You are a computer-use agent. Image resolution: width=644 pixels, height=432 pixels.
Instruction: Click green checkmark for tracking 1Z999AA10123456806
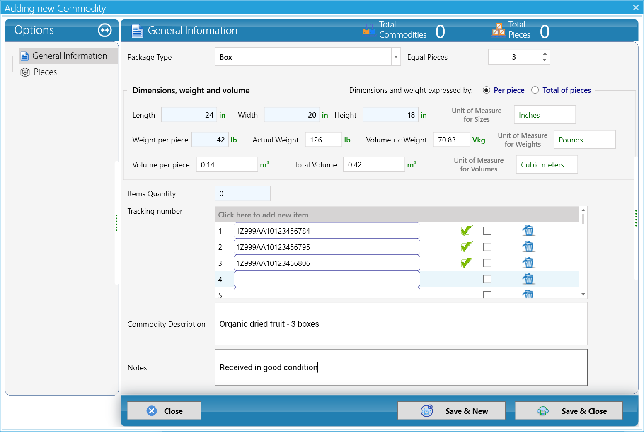coord(467,263)
